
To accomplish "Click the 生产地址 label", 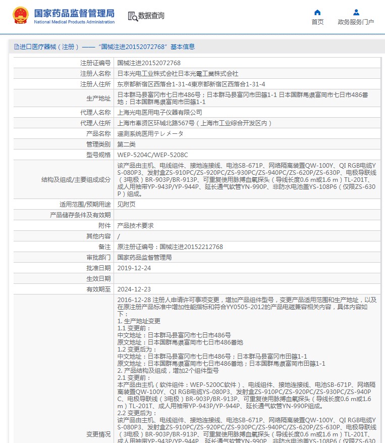I will (98, 99).
